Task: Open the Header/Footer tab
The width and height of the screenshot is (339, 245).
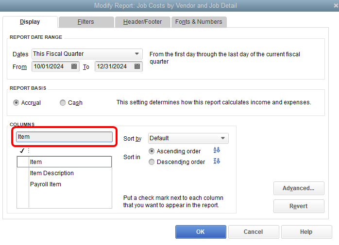Action: pos(142,22)
